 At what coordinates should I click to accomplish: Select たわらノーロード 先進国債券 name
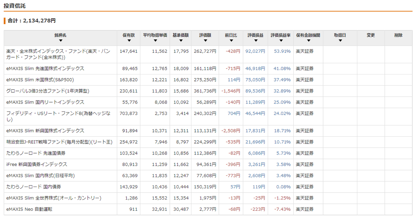pos(36,153)
